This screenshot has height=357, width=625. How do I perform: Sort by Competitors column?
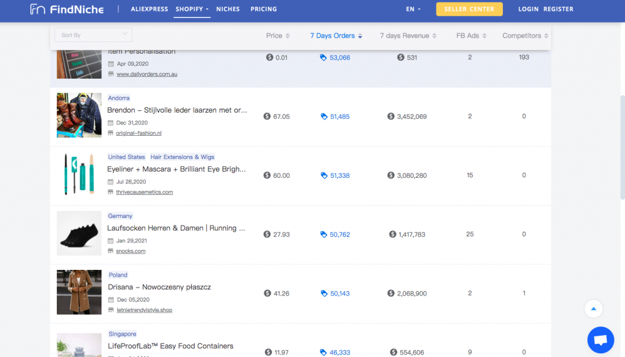point(526,36)
